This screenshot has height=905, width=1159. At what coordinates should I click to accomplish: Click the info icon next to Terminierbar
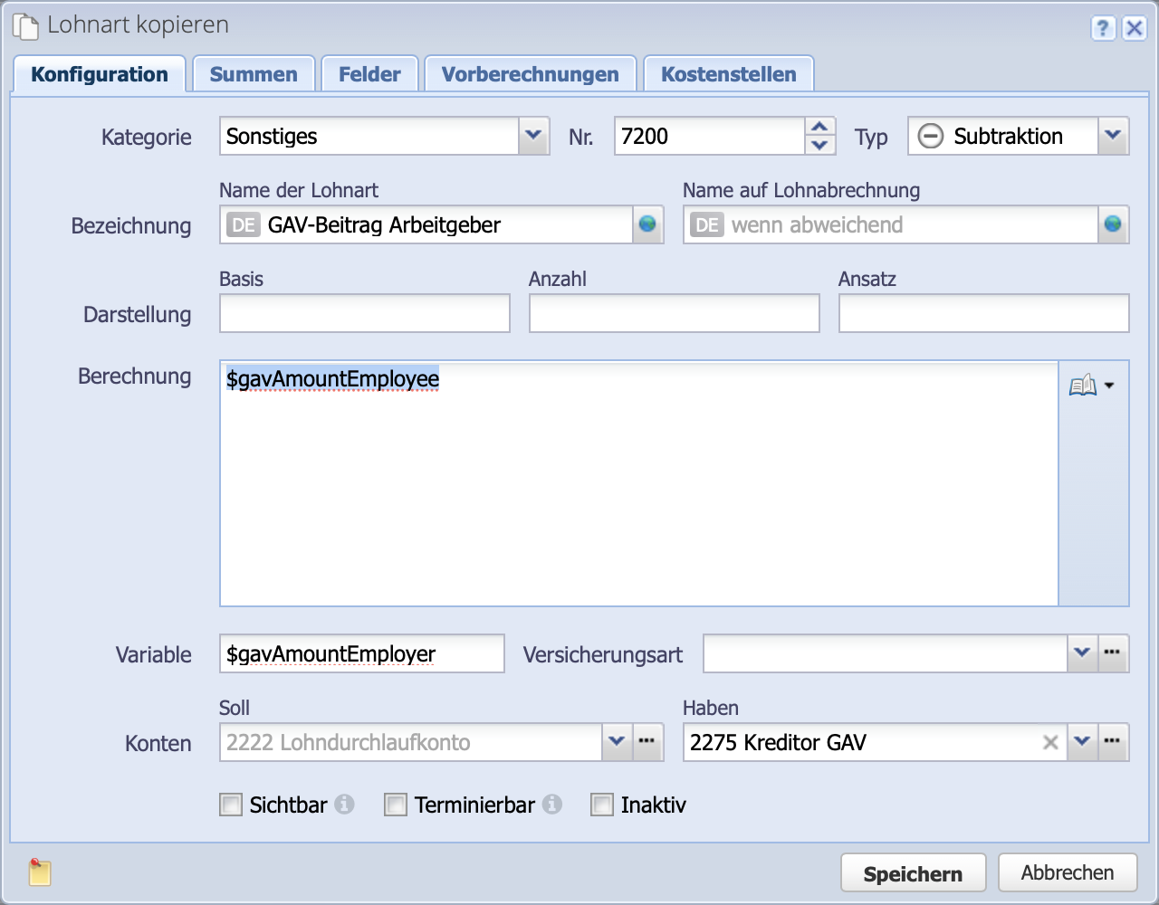554,805
